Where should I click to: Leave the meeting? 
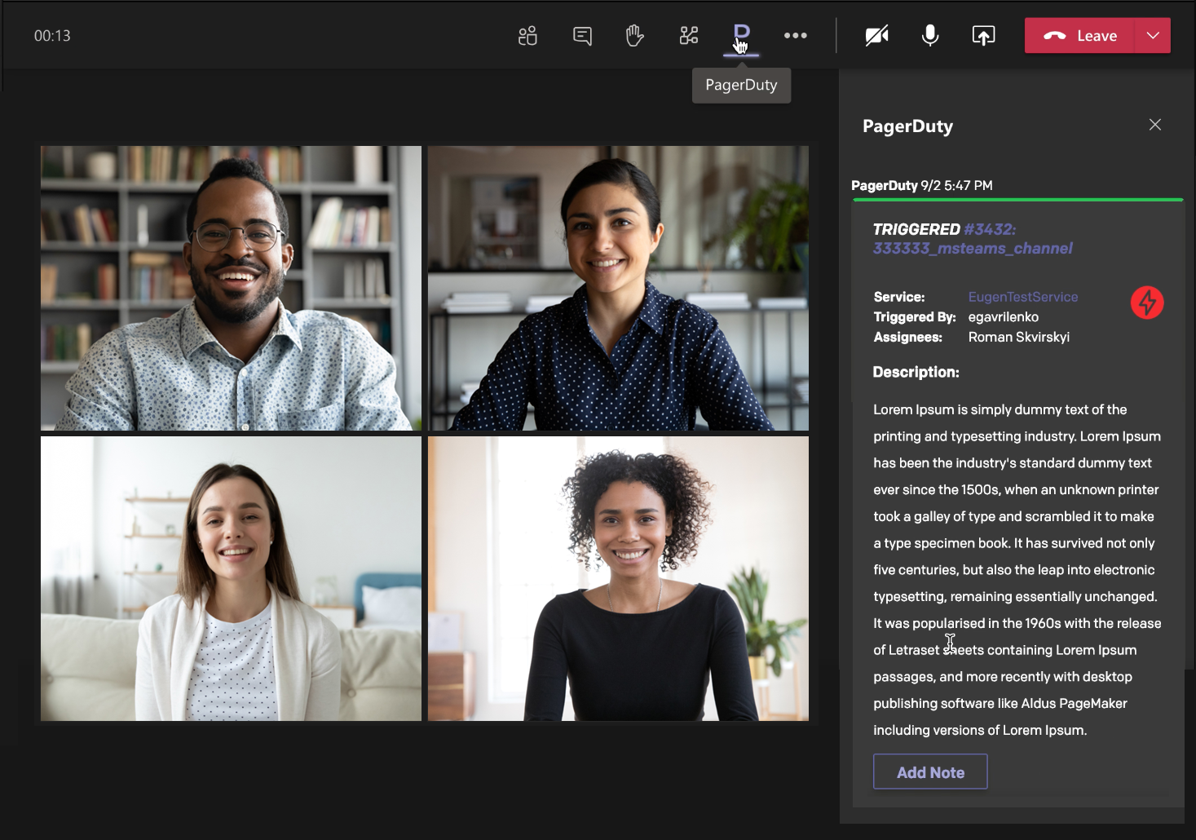1080,36
